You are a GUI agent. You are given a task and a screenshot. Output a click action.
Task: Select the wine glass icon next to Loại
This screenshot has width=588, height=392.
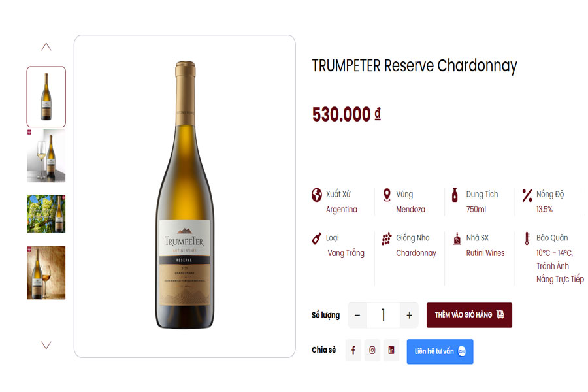[x=316, y=238]
